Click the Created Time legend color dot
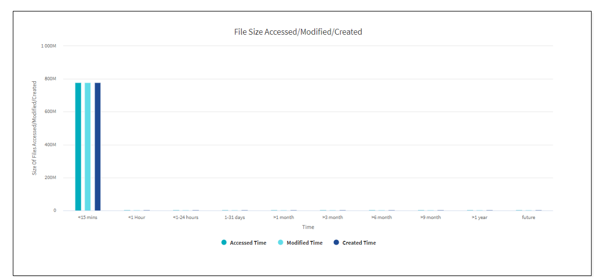Screen dimensions: 595x278 click(x=337, y=243)
